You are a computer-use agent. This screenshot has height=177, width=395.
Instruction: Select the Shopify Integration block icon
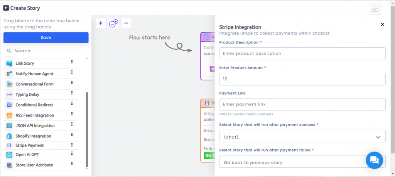pos(9,136)
